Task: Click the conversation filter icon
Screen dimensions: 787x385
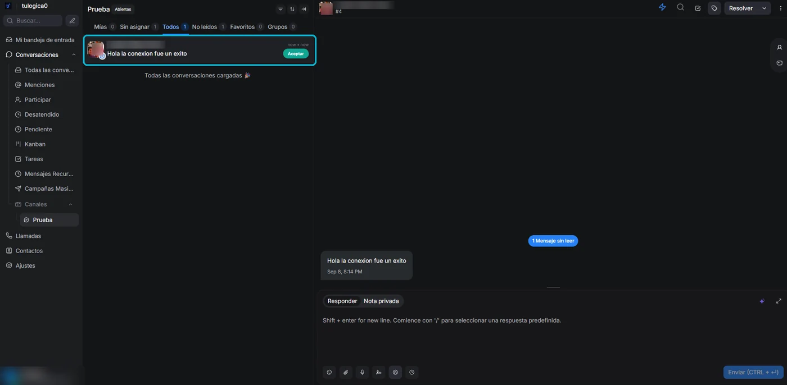Action: [x=281, y=9]
